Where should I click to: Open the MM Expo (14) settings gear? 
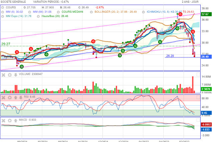pos(3,16)
